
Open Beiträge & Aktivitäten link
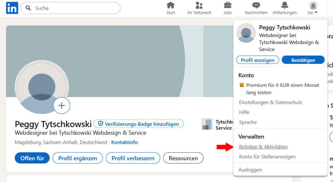[263, 147]
